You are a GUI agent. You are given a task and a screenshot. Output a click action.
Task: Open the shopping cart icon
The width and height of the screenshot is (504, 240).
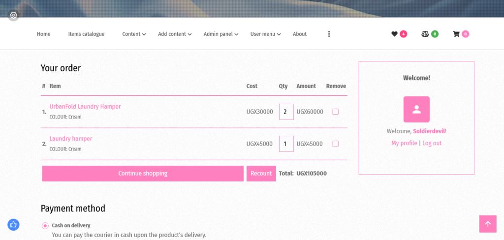pyautogui.click(x=456, y=34)
